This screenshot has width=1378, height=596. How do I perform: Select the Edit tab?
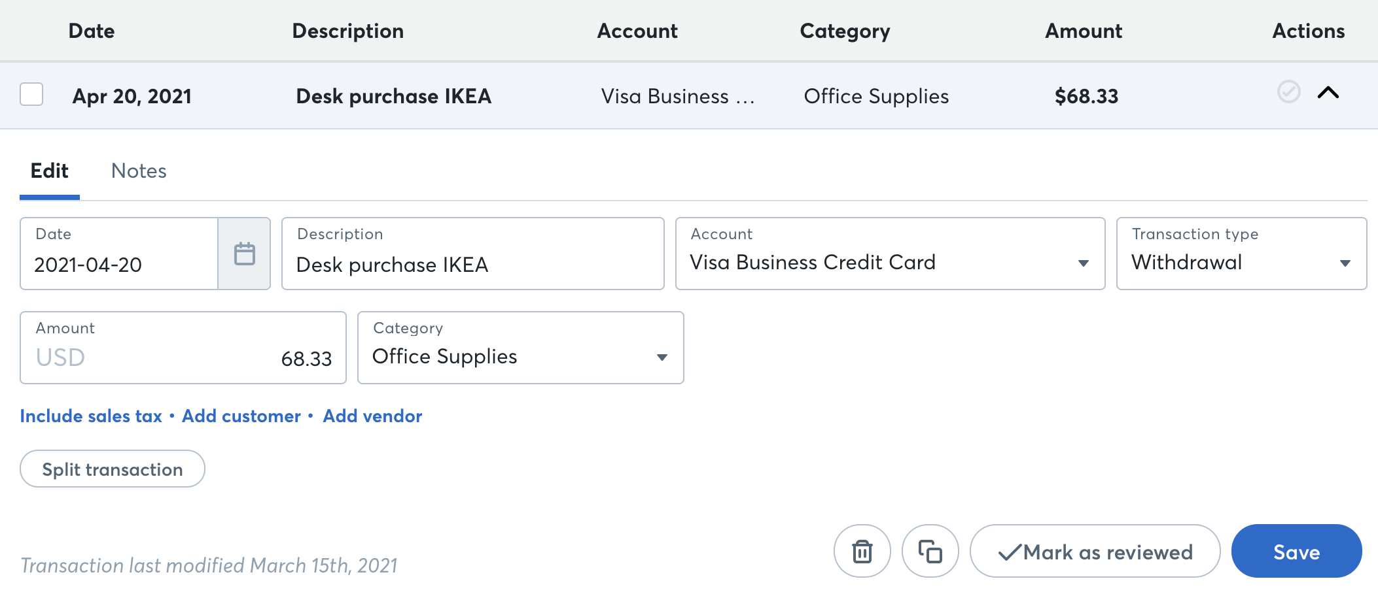[49, 171]
